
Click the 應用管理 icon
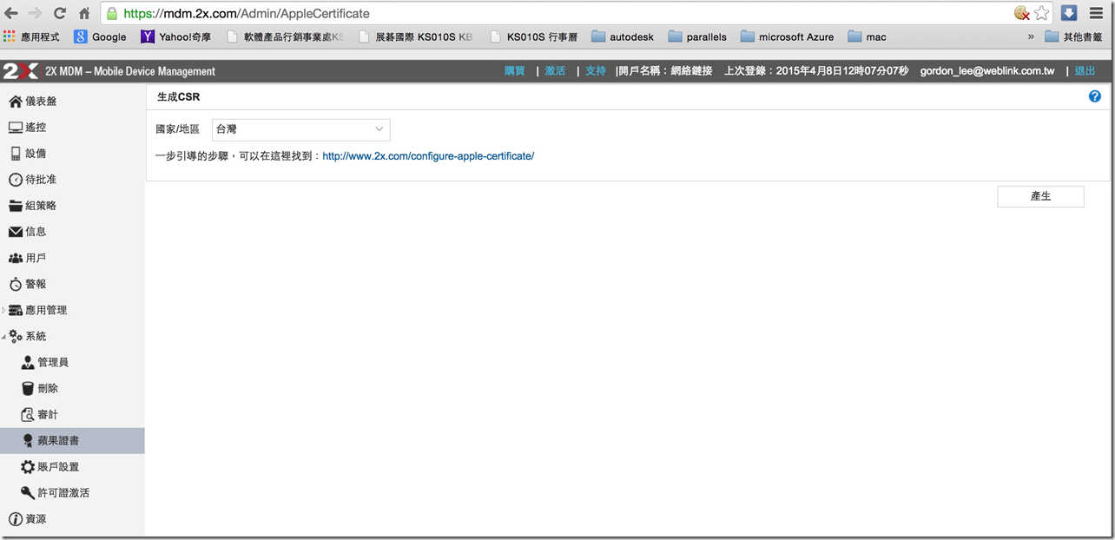[16, 310]
